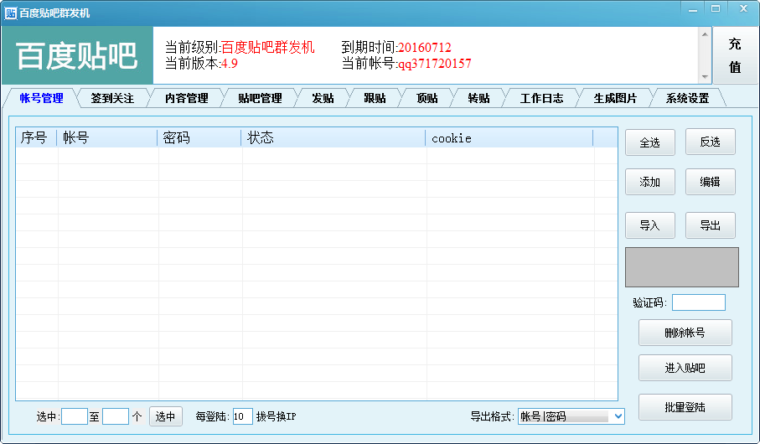Viewport: 760px width, 444px height.
Task: Click the 添加 add account button
Action: pos(650,182)
